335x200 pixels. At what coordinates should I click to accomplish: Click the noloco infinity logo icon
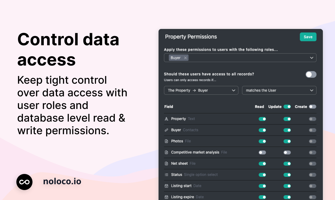point(24,182)
